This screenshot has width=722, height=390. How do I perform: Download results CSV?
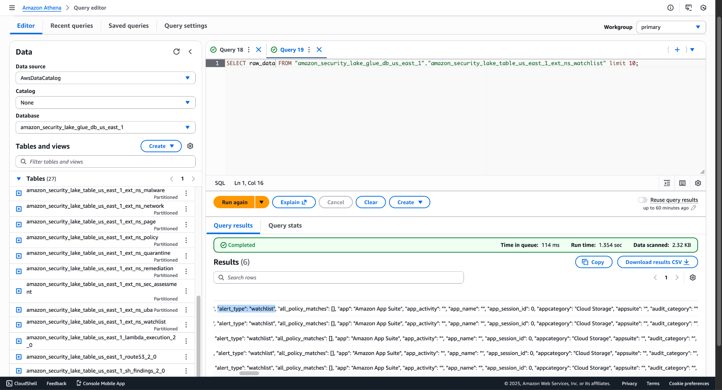(657, 262)
